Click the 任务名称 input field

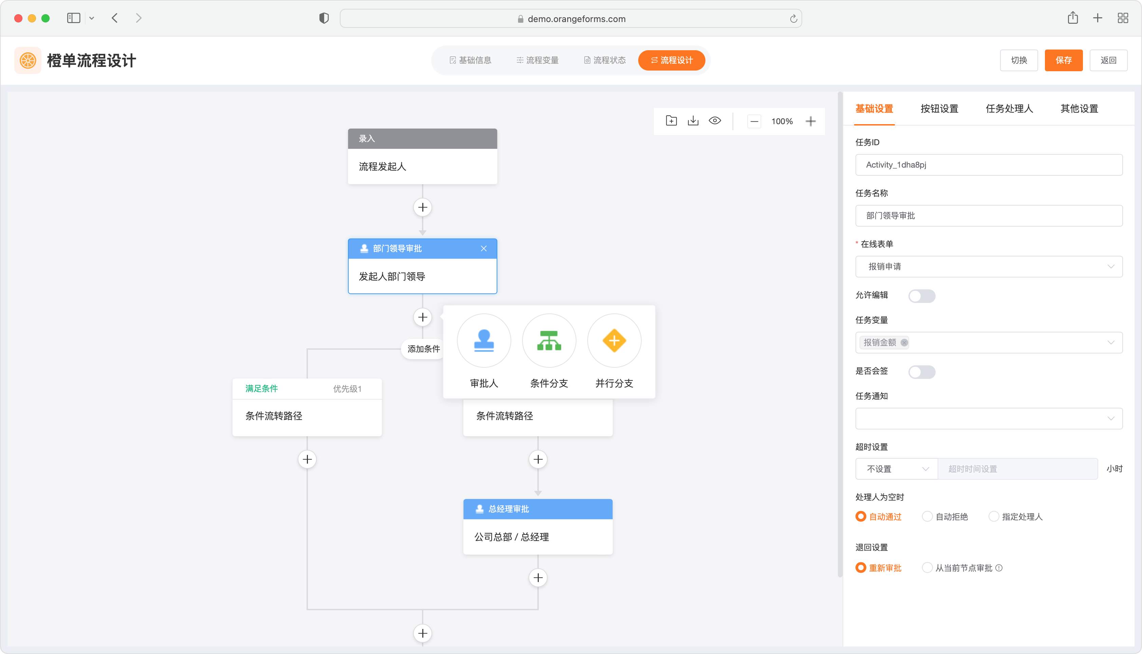pos(988,216)
